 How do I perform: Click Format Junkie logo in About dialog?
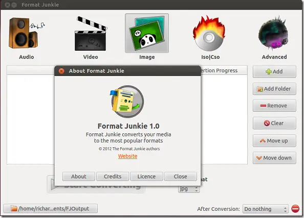coord(127,101)
